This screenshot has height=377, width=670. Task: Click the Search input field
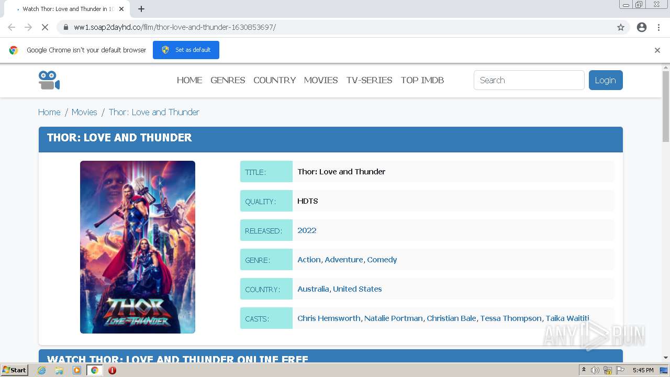pyautogui.click(x=529, y=80)
